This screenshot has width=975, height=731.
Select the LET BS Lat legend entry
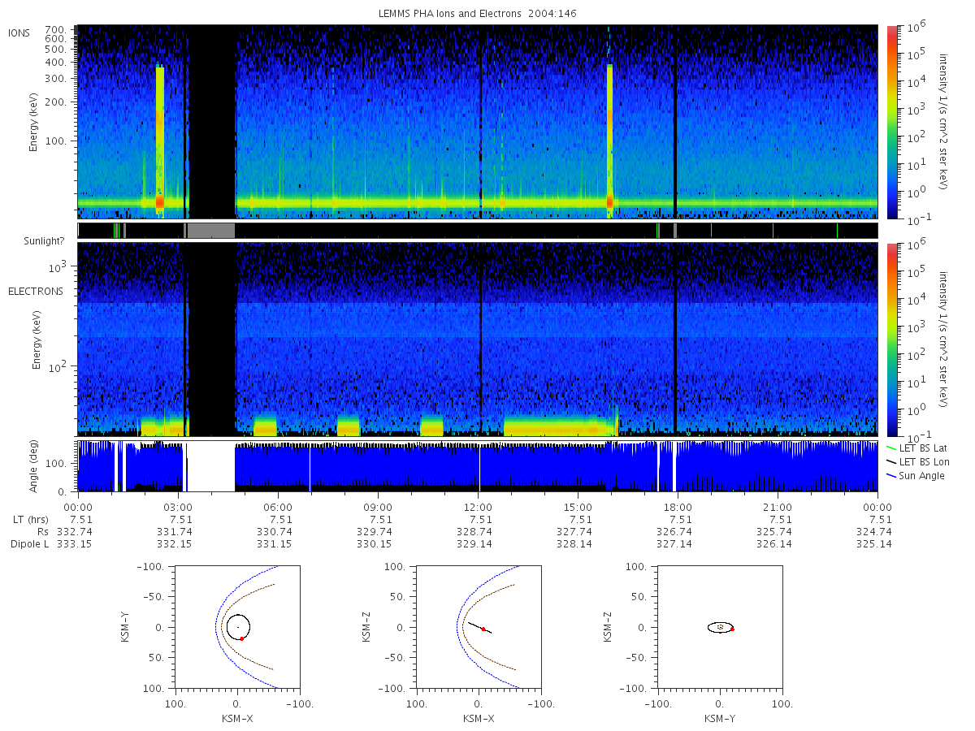[x=916, y=448]
